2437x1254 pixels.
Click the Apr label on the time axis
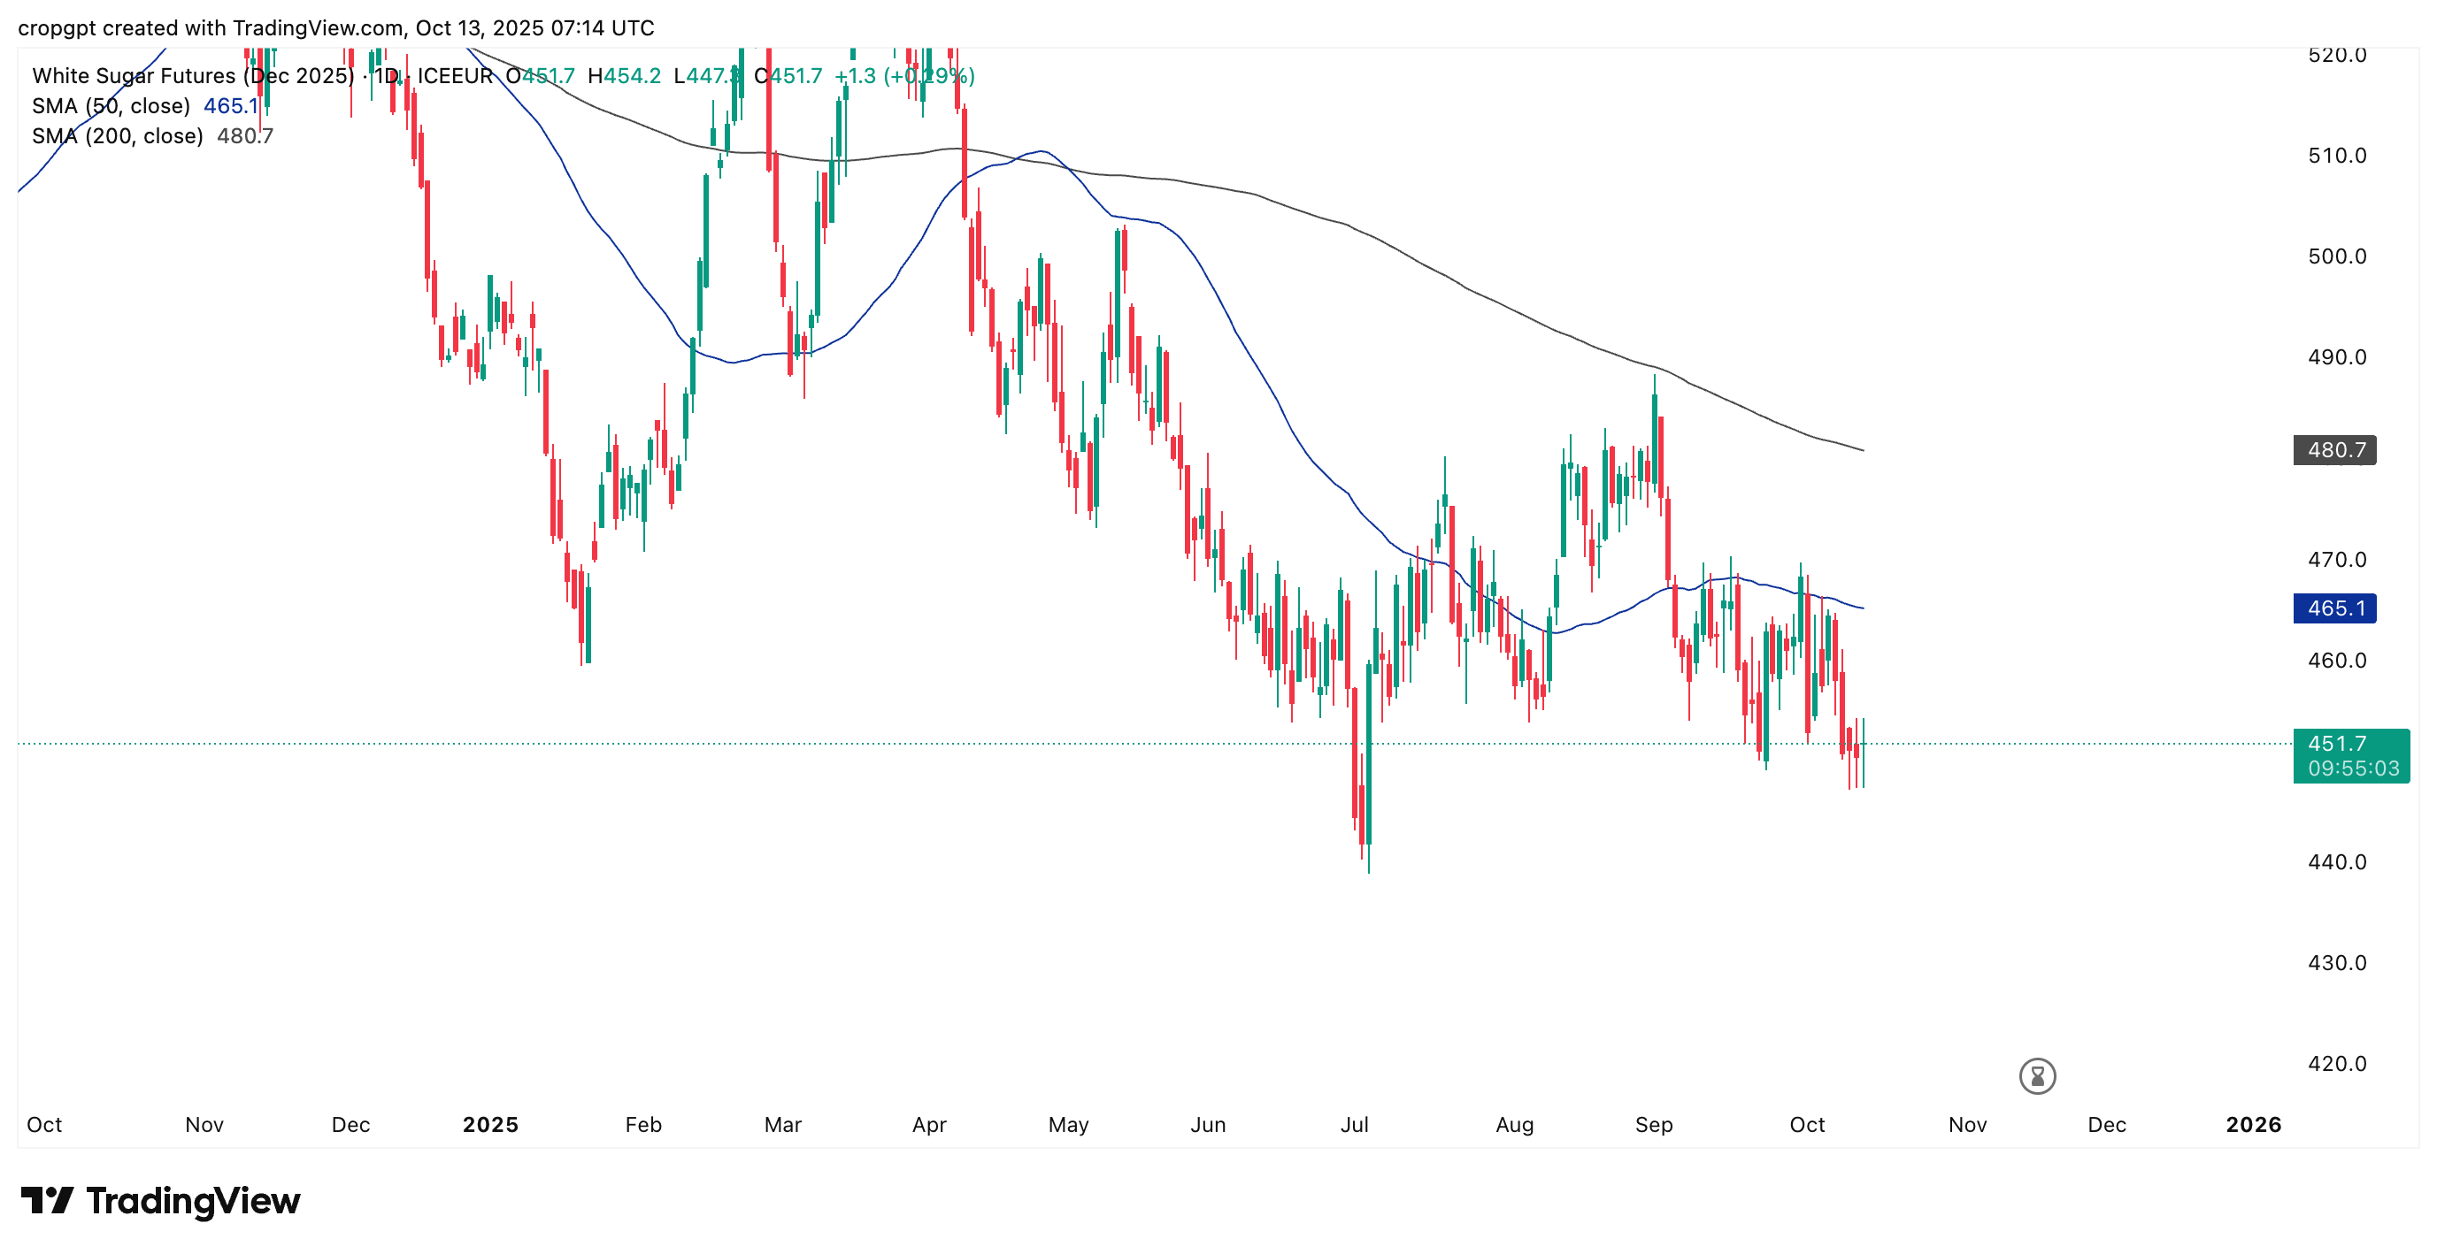coord(929,1124)
